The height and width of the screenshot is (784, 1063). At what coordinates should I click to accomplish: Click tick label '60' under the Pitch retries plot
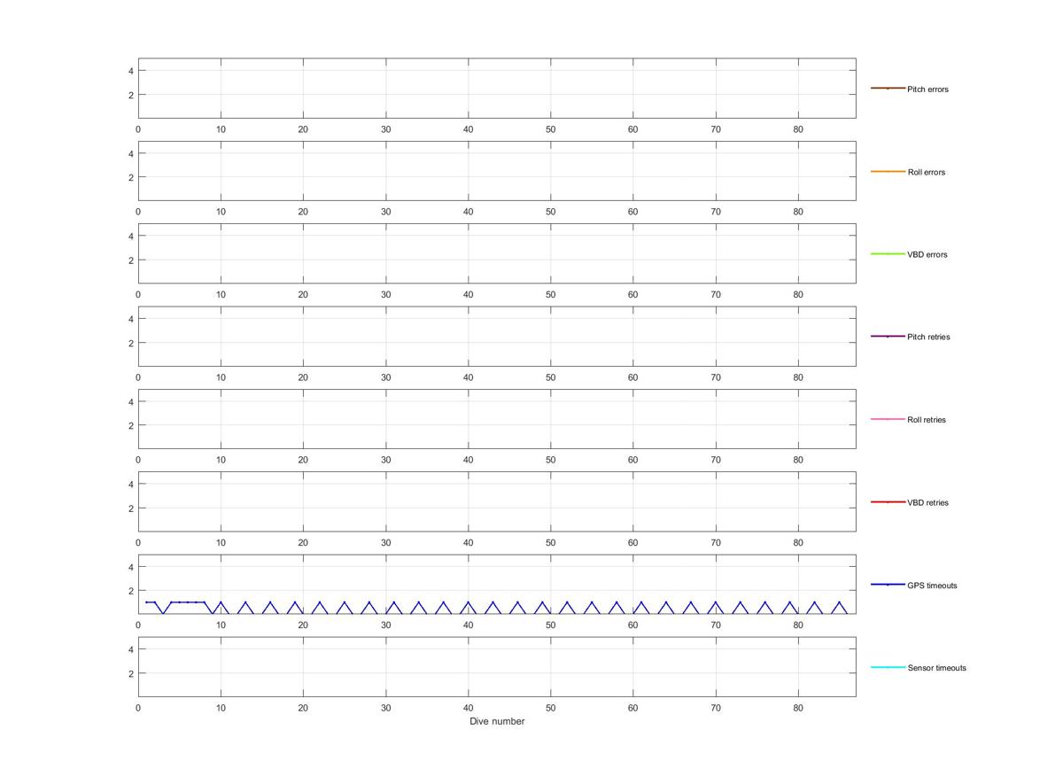[632, 377]
